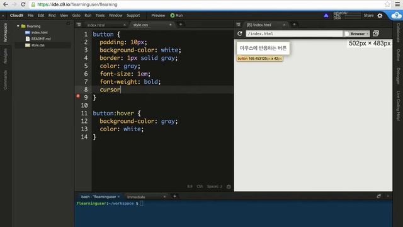Select style.css in the file tree
This screenshot has width=403, height=227.
[x=38, y=45]
